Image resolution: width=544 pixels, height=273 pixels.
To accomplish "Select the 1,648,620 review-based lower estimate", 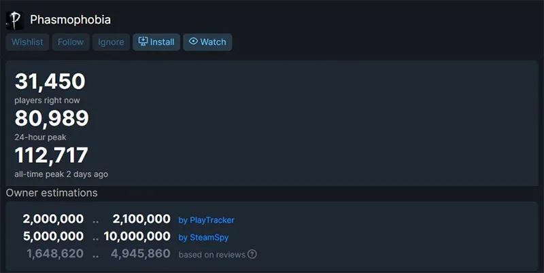I will pyautogui.click(x=55, y=254).
